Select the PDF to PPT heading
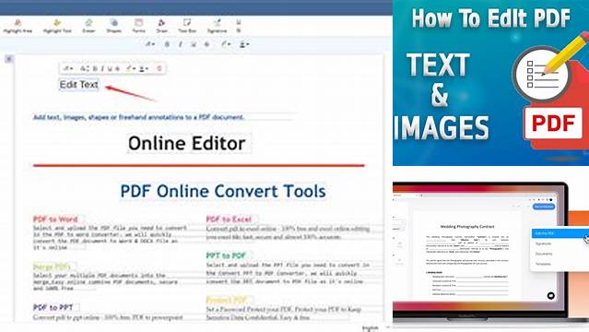This screenshot has height=332, width=589. (53, 307)
